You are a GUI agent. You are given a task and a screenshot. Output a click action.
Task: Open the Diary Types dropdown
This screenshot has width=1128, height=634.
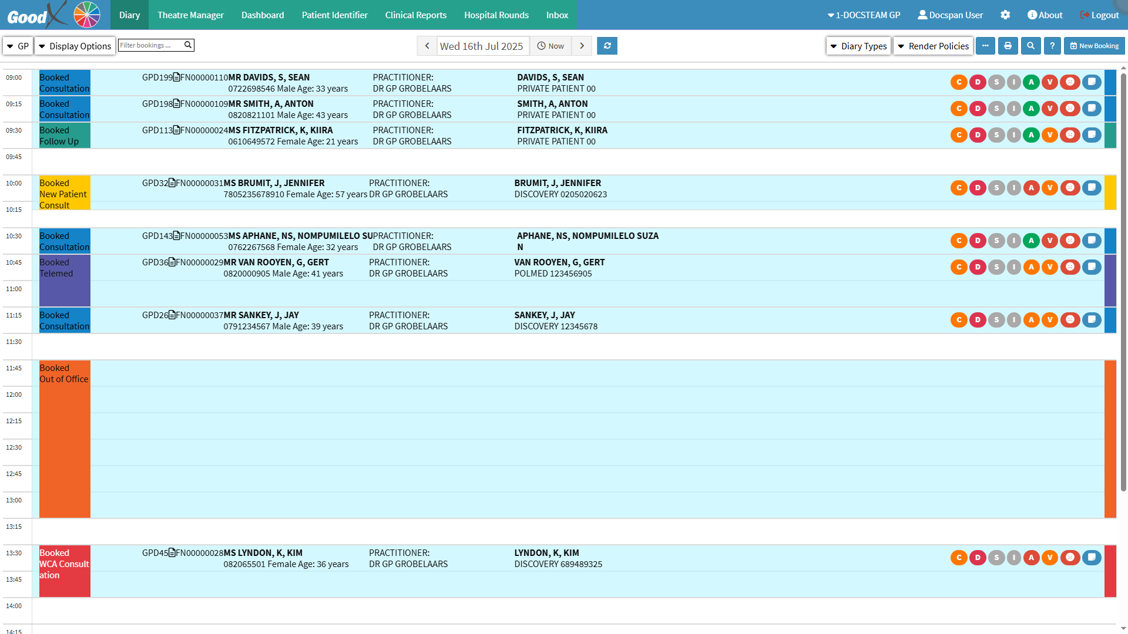[x=858, y=46]
